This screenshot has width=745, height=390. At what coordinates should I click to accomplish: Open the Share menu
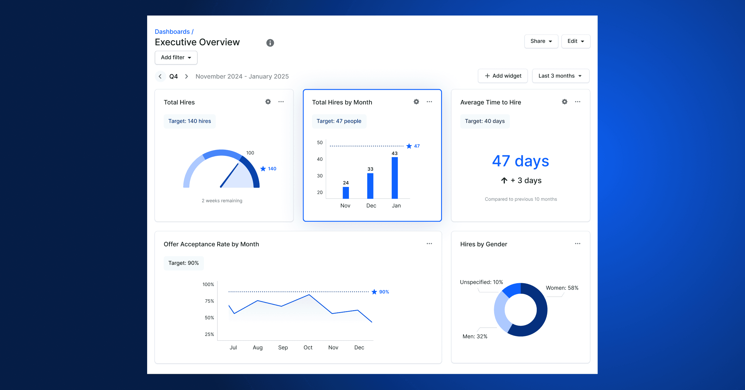click(541, 41)
